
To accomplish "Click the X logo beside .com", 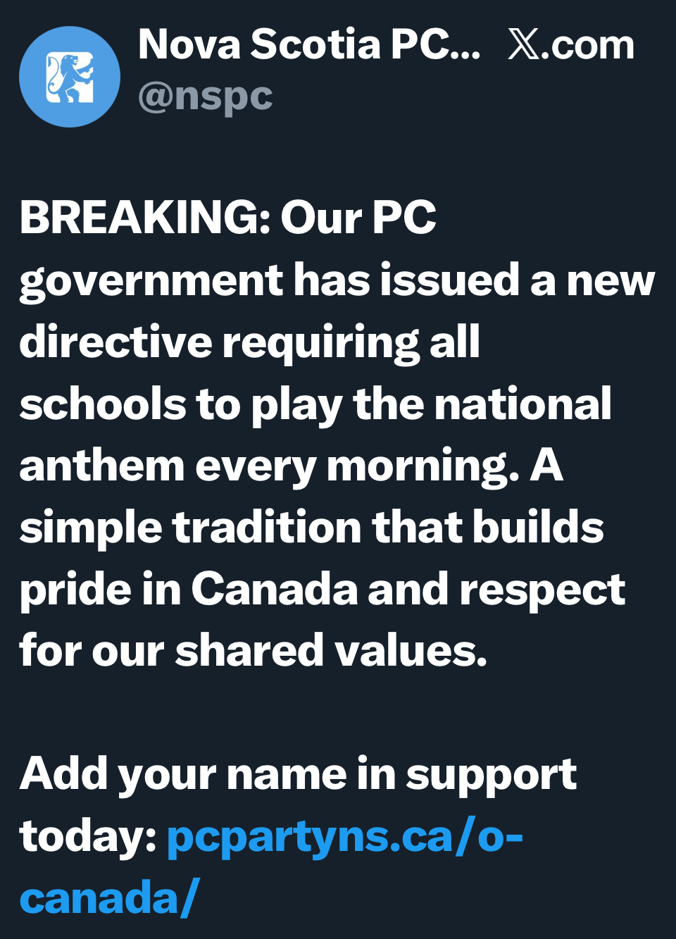I will 523,45.
